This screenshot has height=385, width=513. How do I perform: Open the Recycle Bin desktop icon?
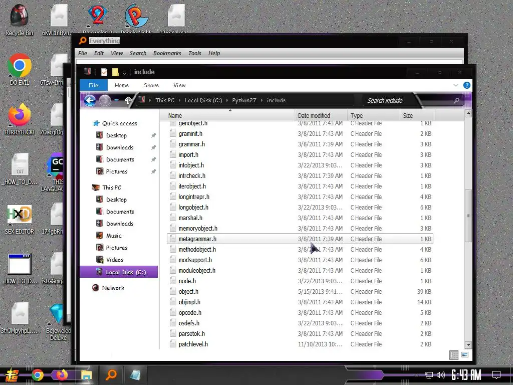click(19, 20)
